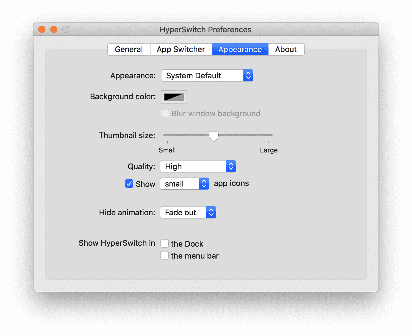
Task: Click the Small label under the slider
Action: 167,150
